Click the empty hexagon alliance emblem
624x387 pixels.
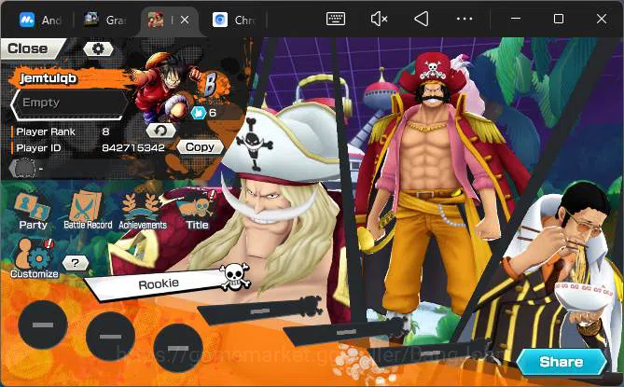pyautogui.click(x=24, y=168)
